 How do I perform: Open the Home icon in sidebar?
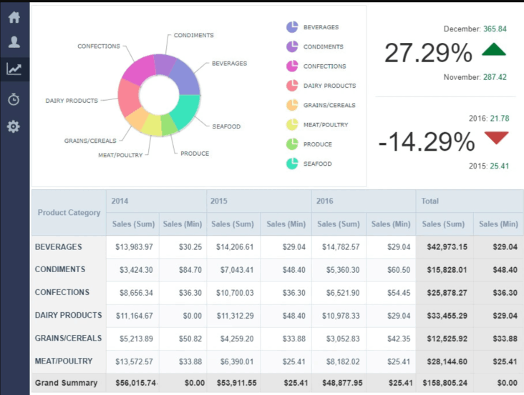click(14, 17)
